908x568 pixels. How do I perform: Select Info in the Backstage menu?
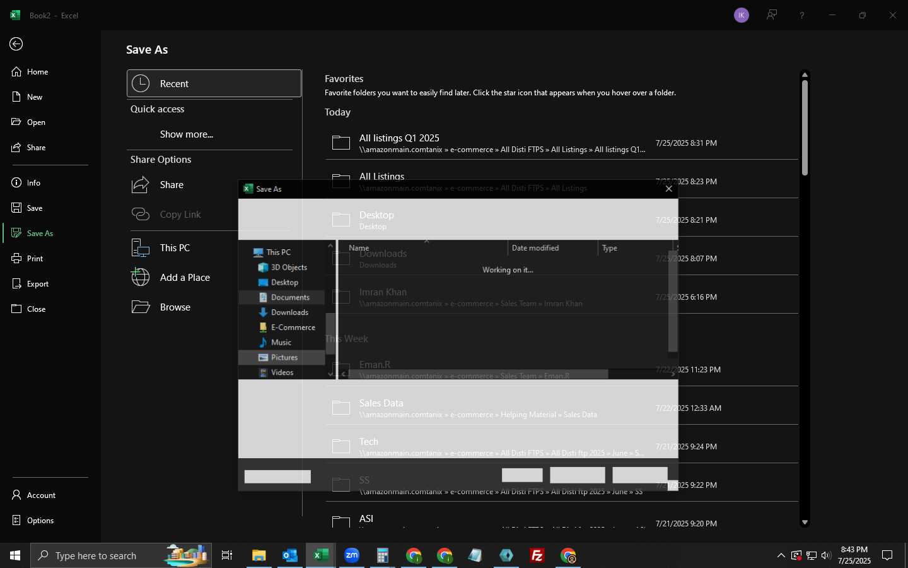(50, 183)
